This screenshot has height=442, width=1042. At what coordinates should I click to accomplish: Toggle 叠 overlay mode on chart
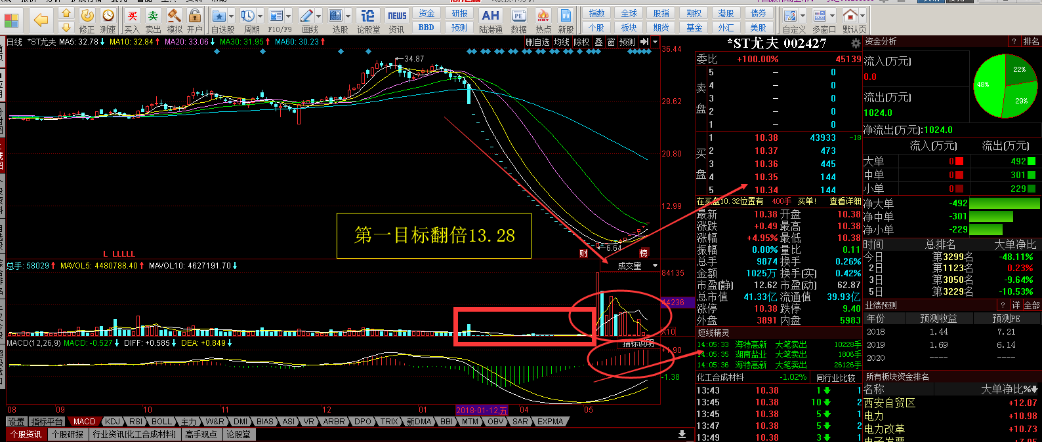[598, 42]
